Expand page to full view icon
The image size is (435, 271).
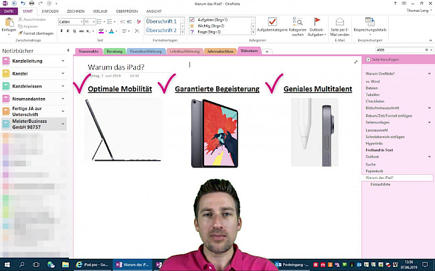pos(355,62)
